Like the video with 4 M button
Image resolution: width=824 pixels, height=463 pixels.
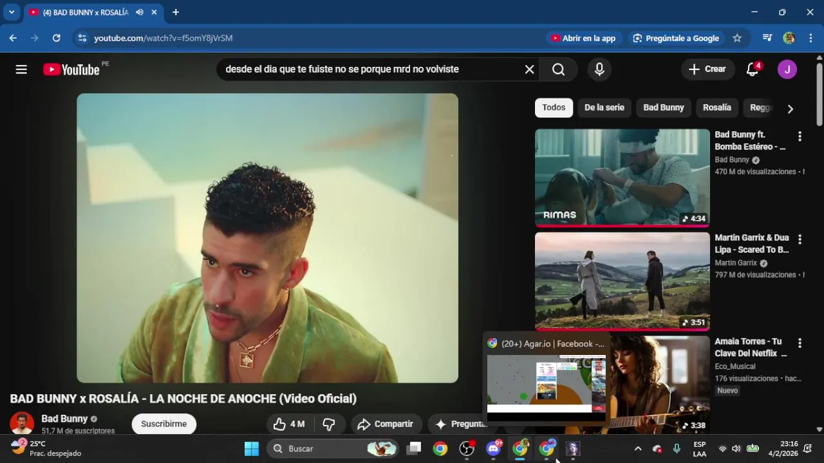[288, 424]
